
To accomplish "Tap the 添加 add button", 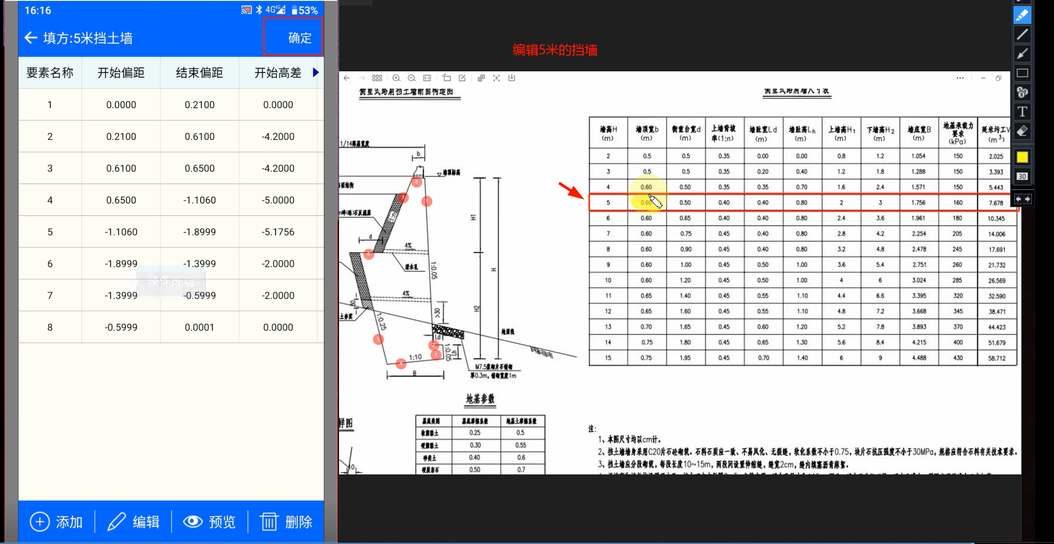I will click(x=57, y=522).
